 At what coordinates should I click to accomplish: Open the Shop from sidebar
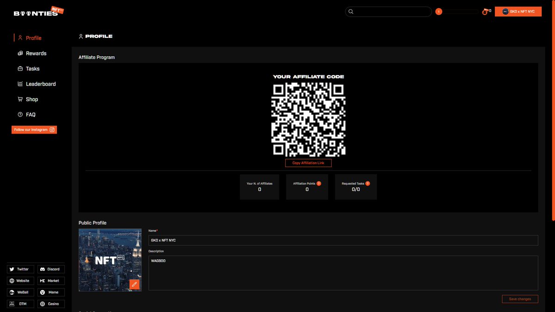click(x=28, y=99)
